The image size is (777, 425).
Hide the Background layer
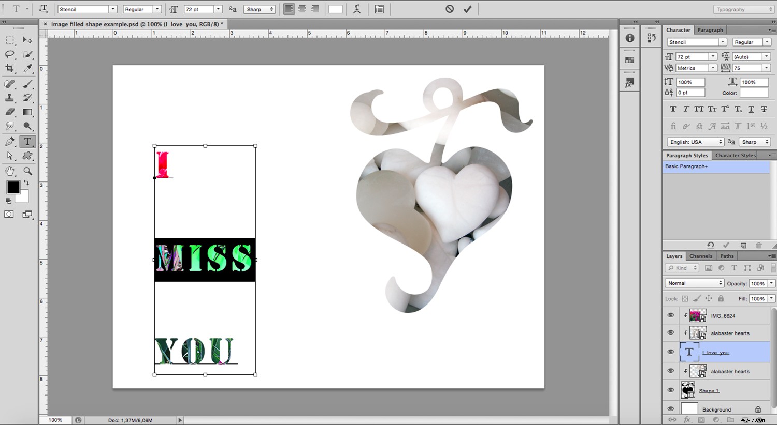coord(670,408)
